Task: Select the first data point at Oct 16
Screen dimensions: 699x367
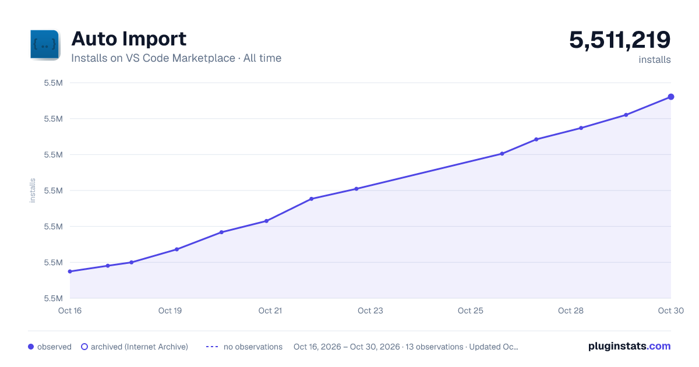Action: [70, 271]
